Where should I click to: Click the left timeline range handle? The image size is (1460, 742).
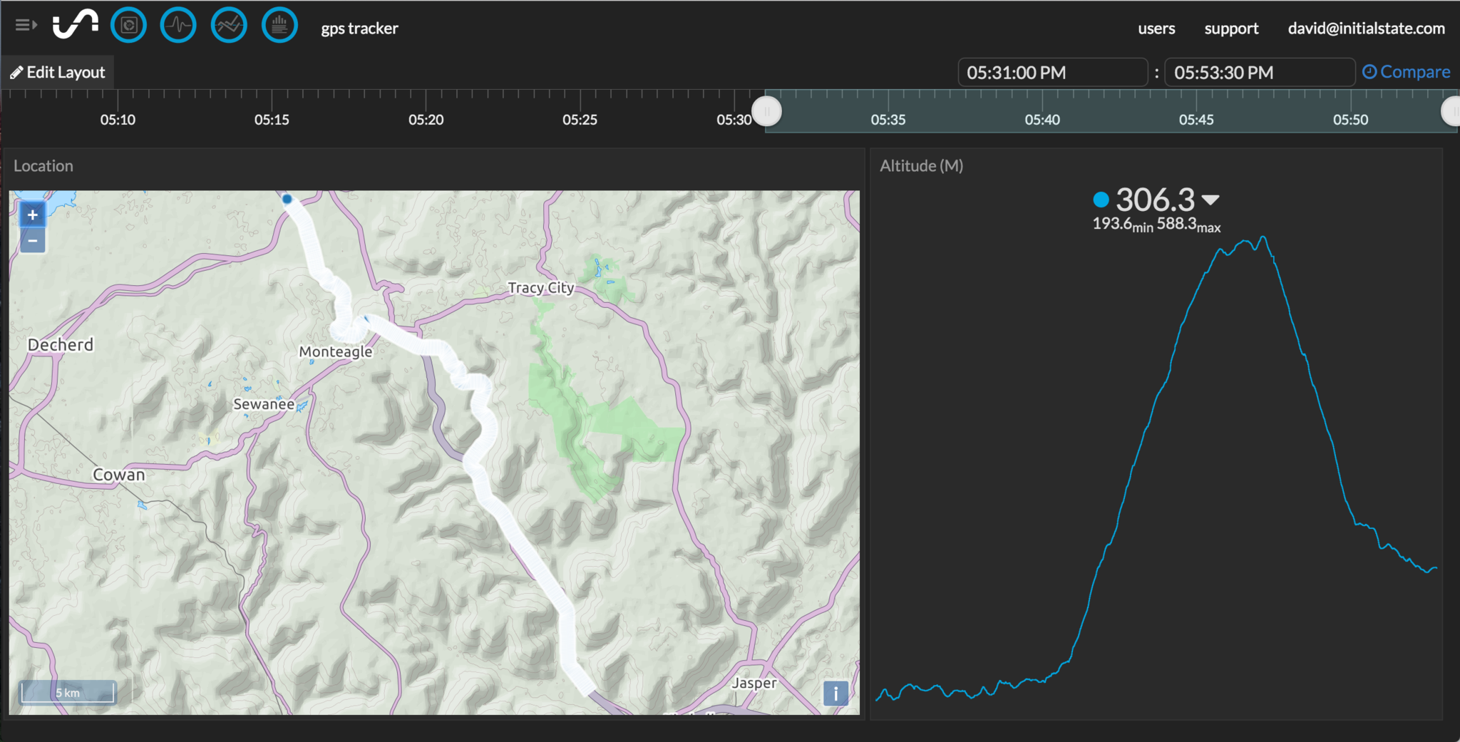coord(768,111)
